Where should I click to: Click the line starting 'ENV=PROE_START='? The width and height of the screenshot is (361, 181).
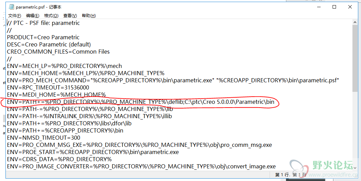[x=93, y=152]
